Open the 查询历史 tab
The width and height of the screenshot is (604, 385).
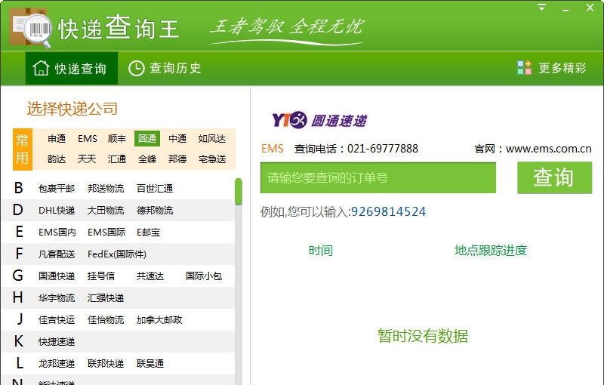(165, 69)
